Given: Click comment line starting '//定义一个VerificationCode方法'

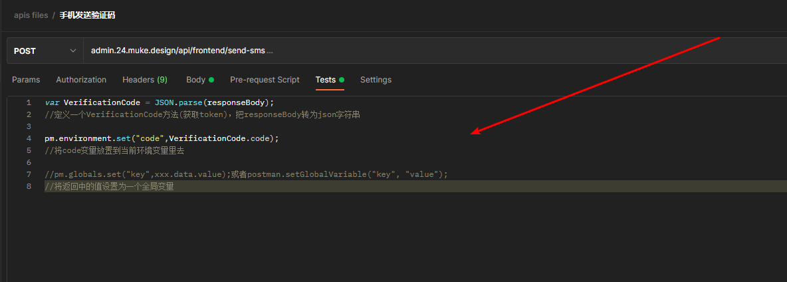Looking at the screenshot, I should (203, 114).
